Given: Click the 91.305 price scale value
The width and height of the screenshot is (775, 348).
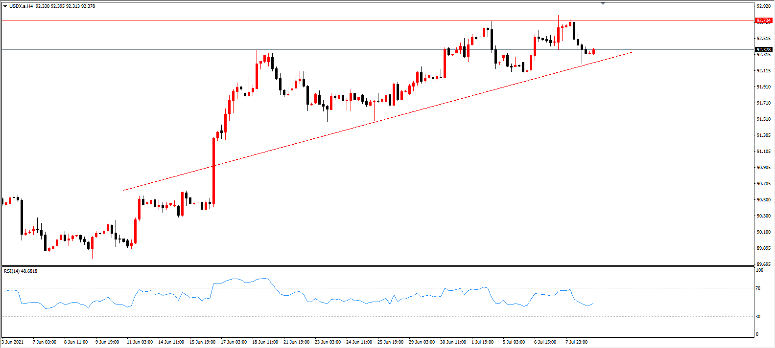Looking at the screenshot, I should pos(764,135).
